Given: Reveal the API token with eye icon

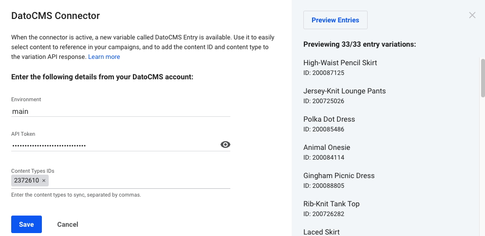Looking at the screenshot, I should point(225,145).
